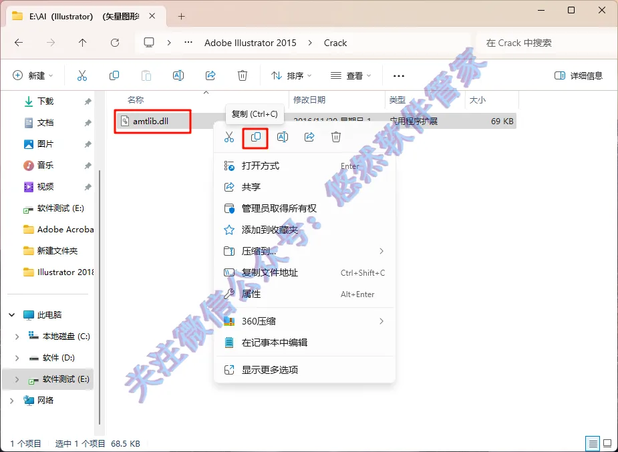Viewport: 618px width, 452px height.
Task: Click the Copy icon in context menu
Action: click(255, 137)
